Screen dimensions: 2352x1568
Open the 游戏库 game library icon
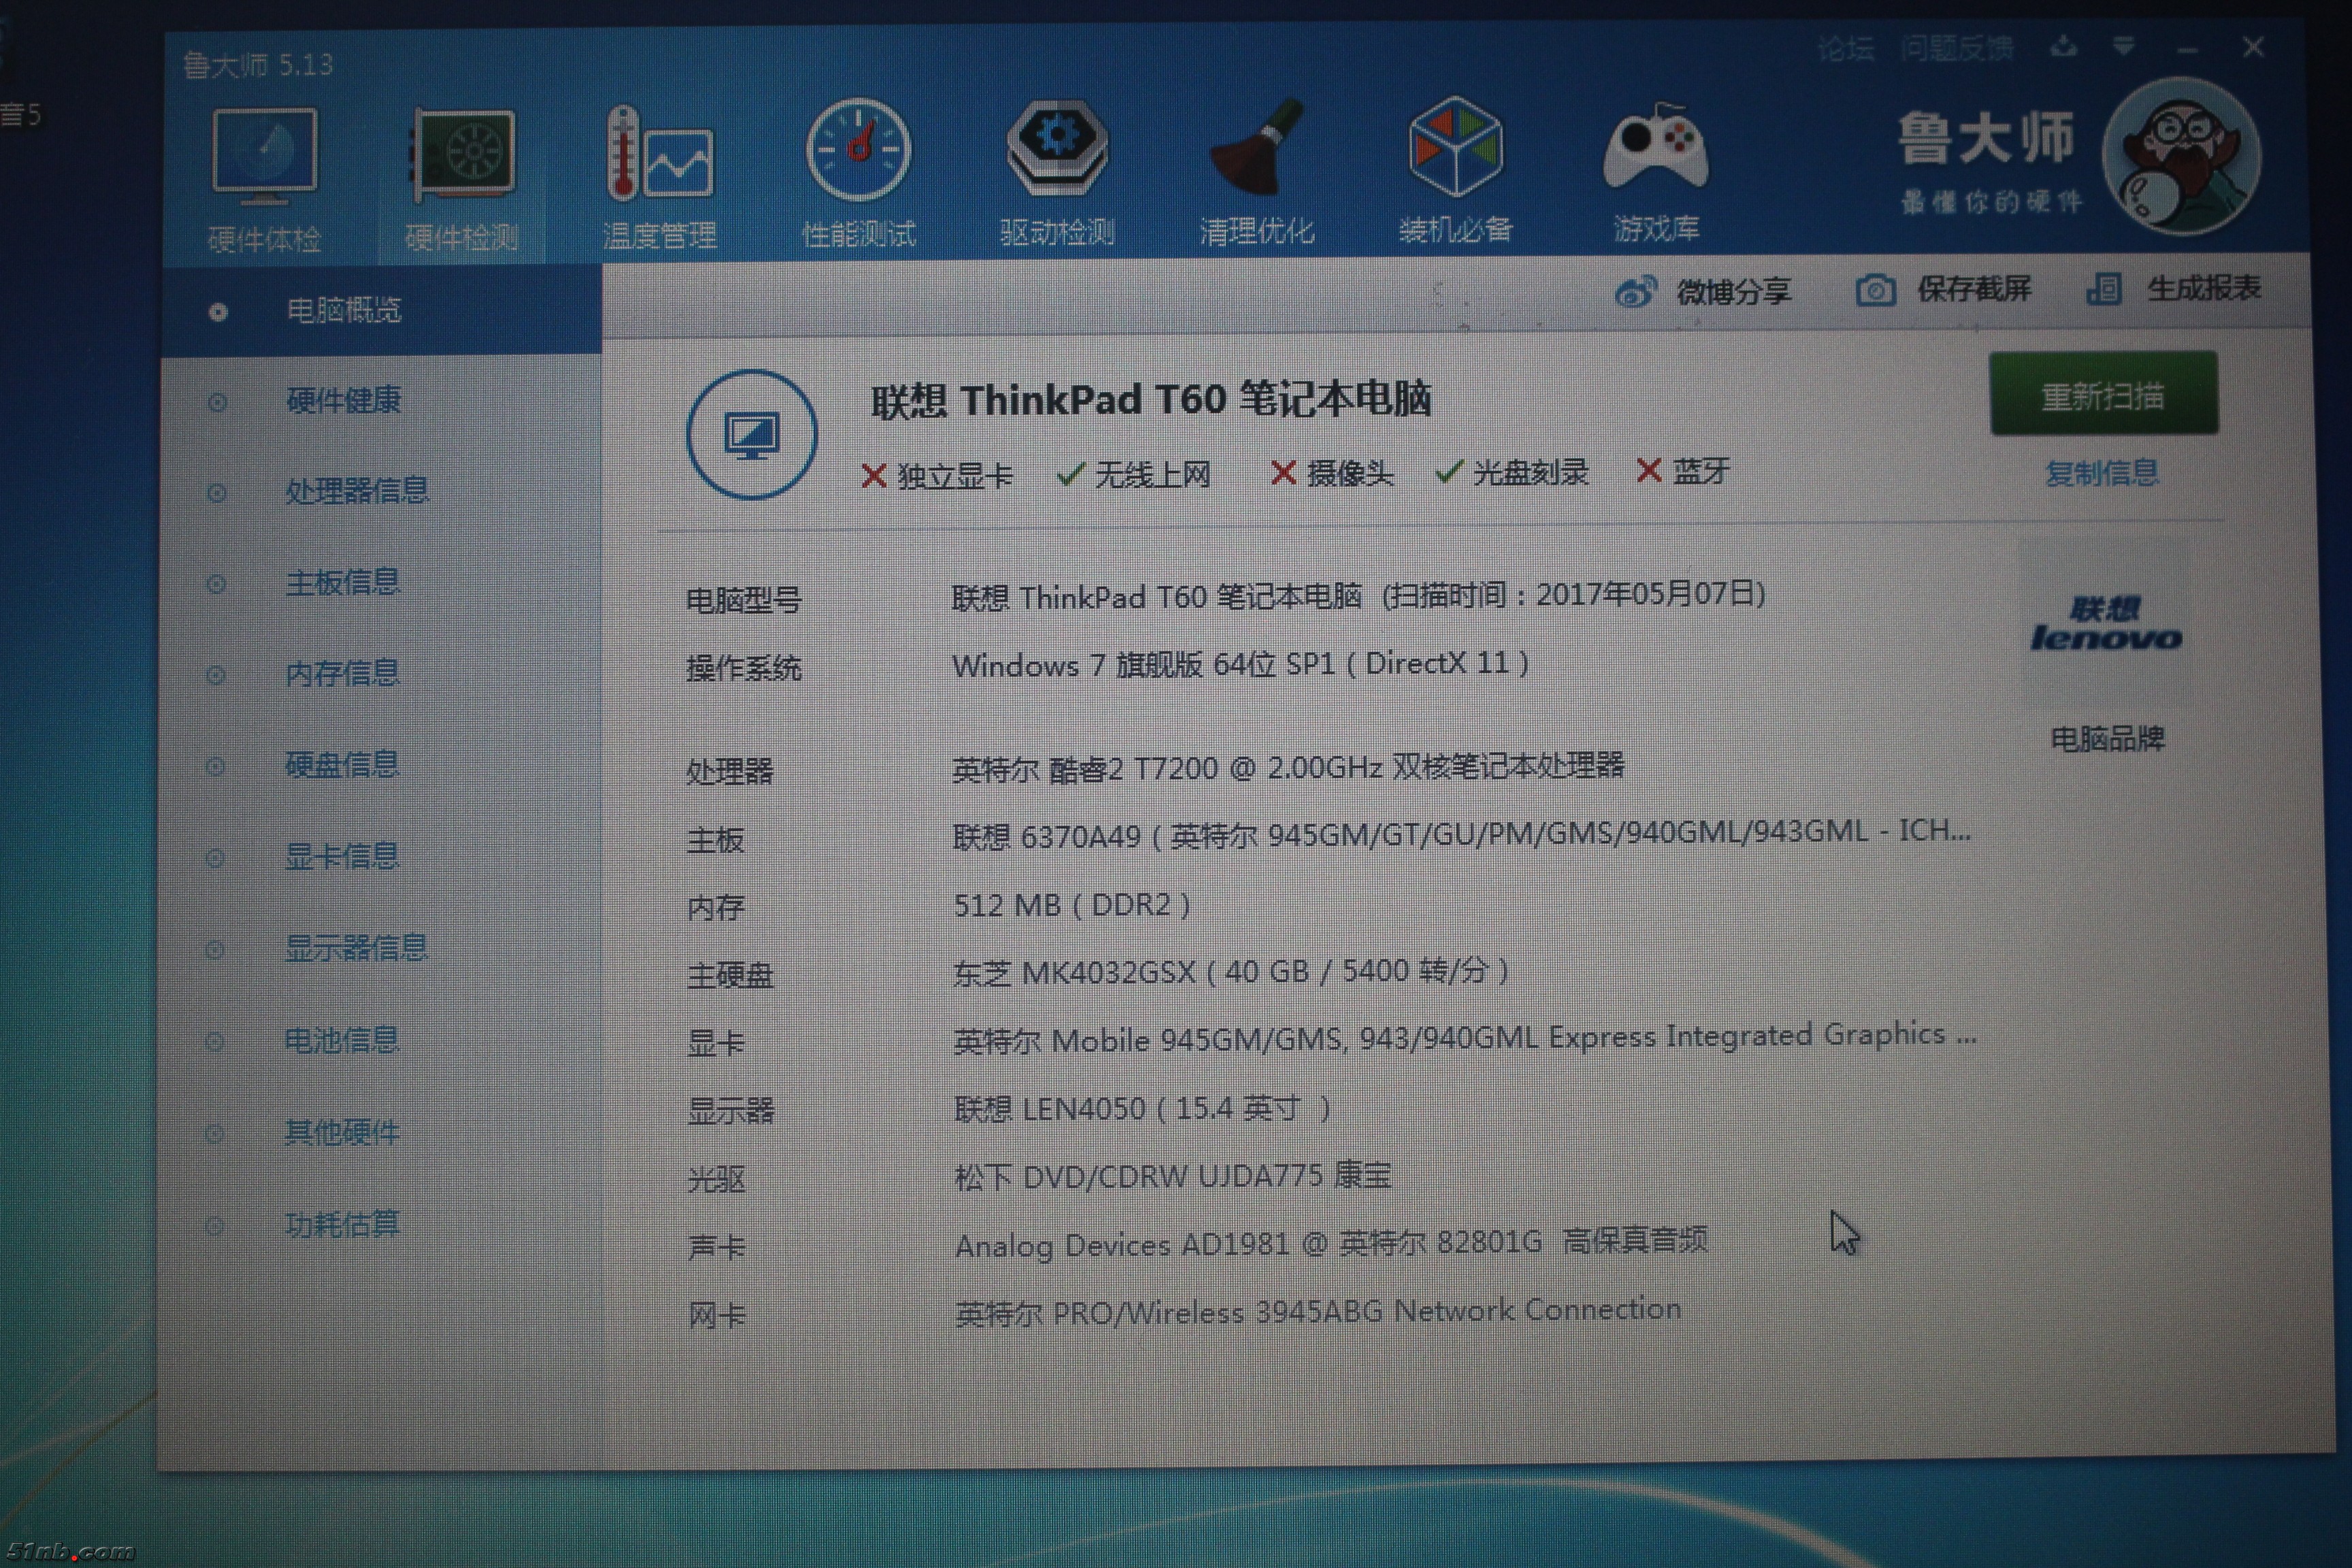coord(1656,146)
